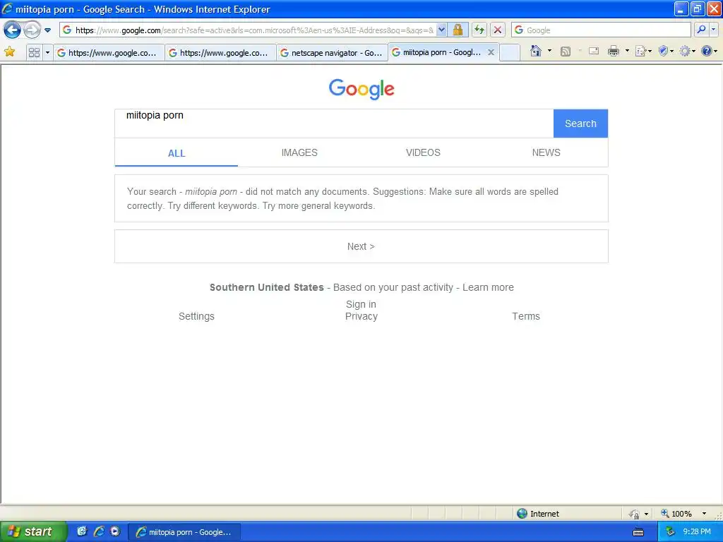
Task: Open the Page menu icon
Action: (643, 51)
